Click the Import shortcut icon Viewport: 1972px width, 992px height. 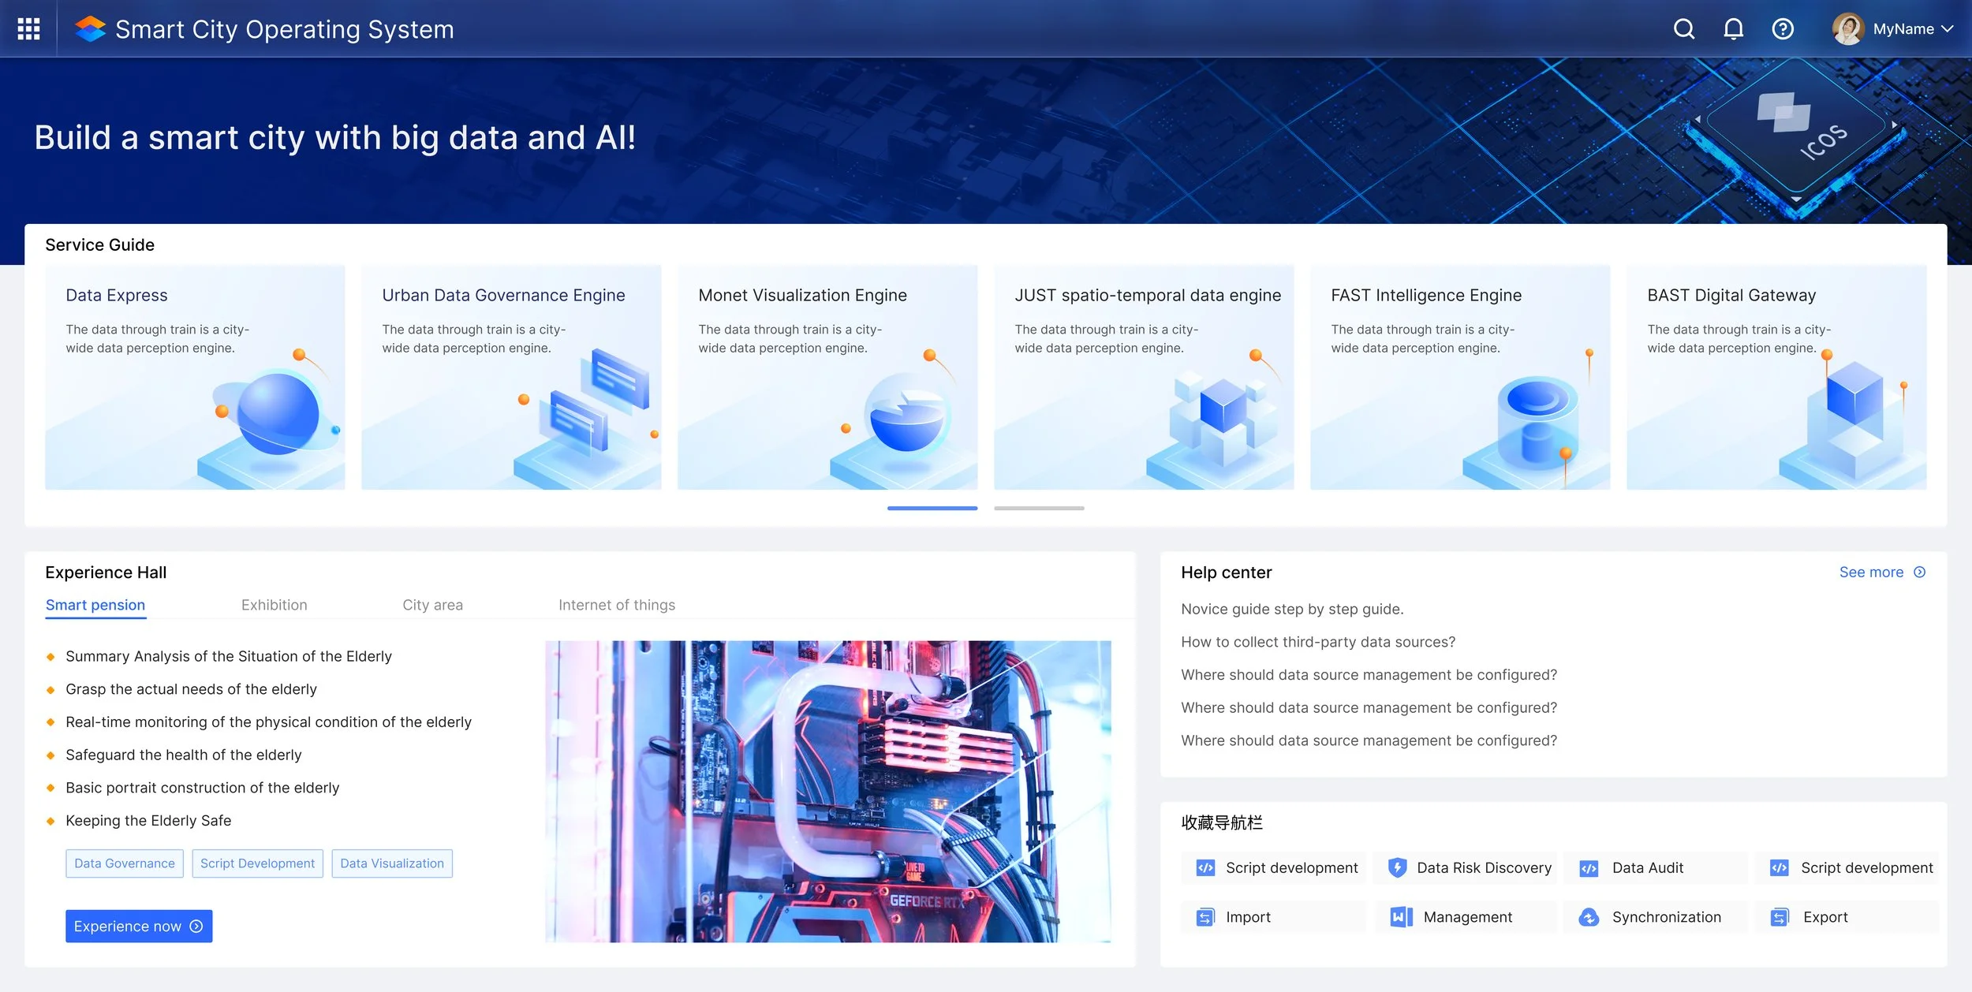pyautogui.click(x=1205, y=917)
